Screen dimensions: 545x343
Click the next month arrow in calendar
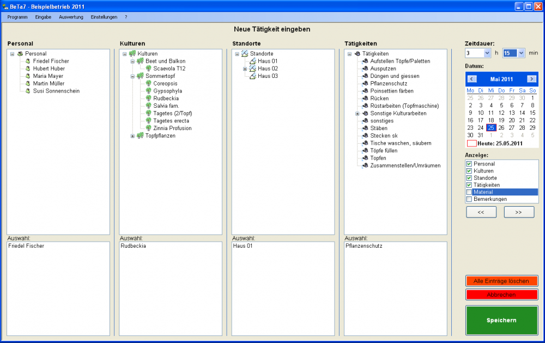point(531,79)
